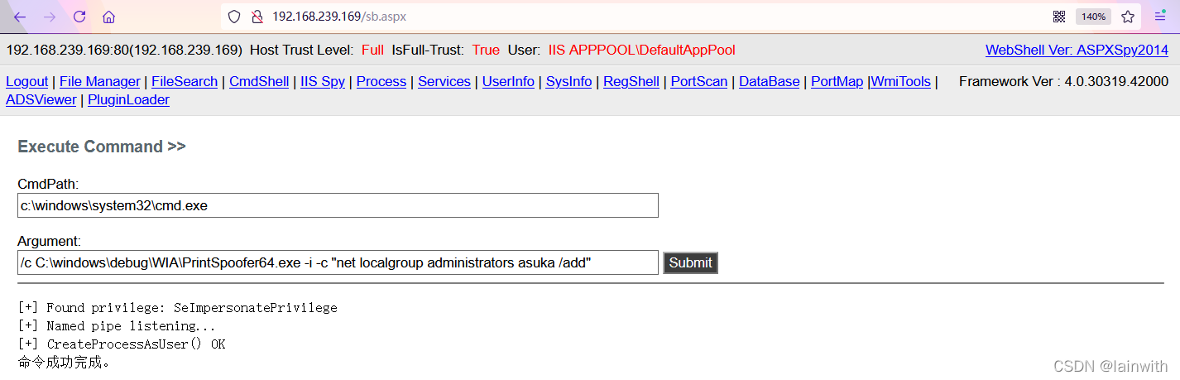The width and height of the screenshot is (1180, 380).
Task: Open the File Manager page
Action: click(x=100, y=81)
